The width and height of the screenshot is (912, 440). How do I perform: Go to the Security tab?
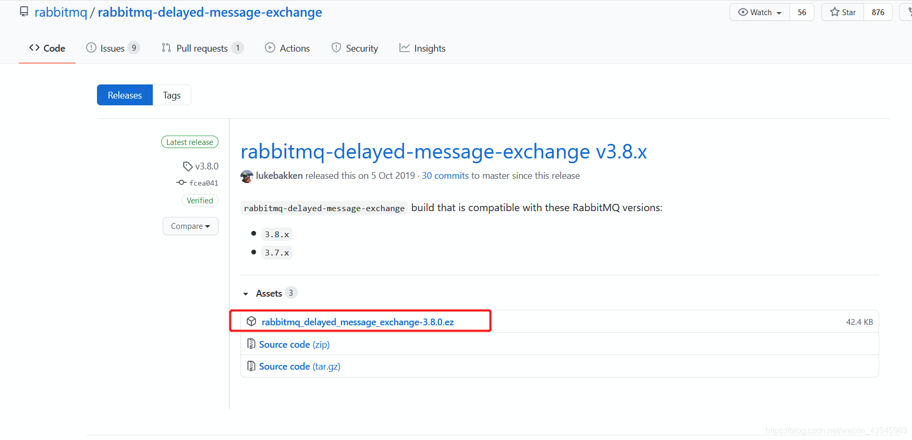tap(355, 48)
